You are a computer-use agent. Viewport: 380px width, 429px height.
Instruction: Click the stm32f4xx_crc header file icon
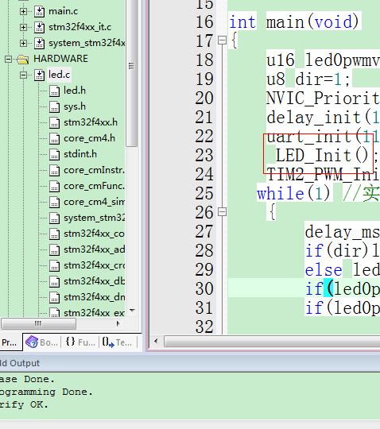click(x=55, y=265)
